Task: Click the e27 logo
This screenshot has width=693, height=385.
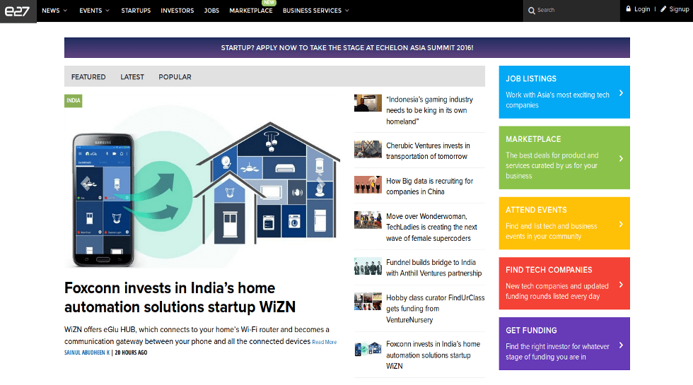Action: click(x=18, y=11)
